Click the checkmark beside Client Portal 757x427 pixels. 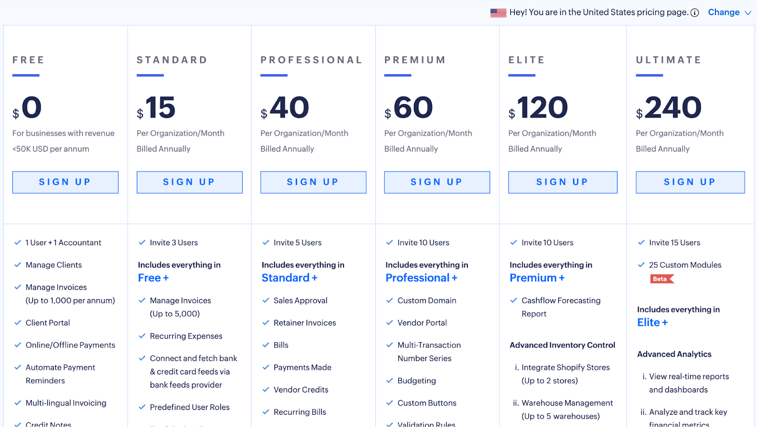(x=18, y=322)
